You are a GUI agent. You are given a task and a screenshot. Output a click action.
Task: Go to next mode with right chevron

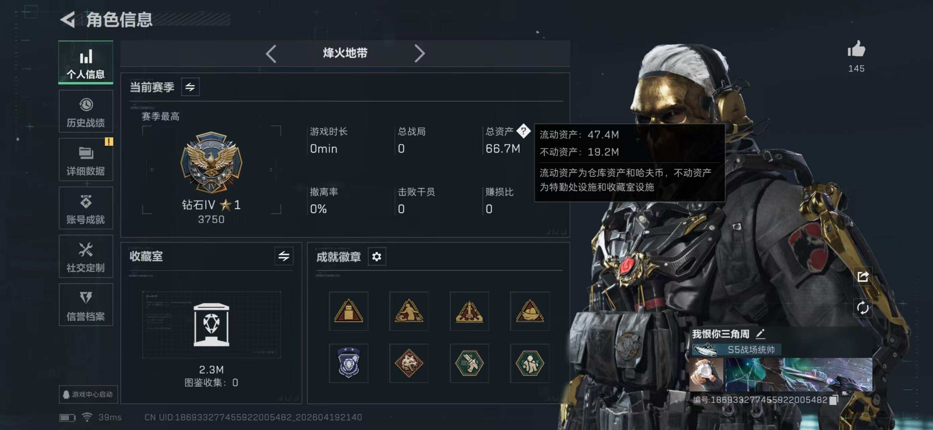(419, 54)
